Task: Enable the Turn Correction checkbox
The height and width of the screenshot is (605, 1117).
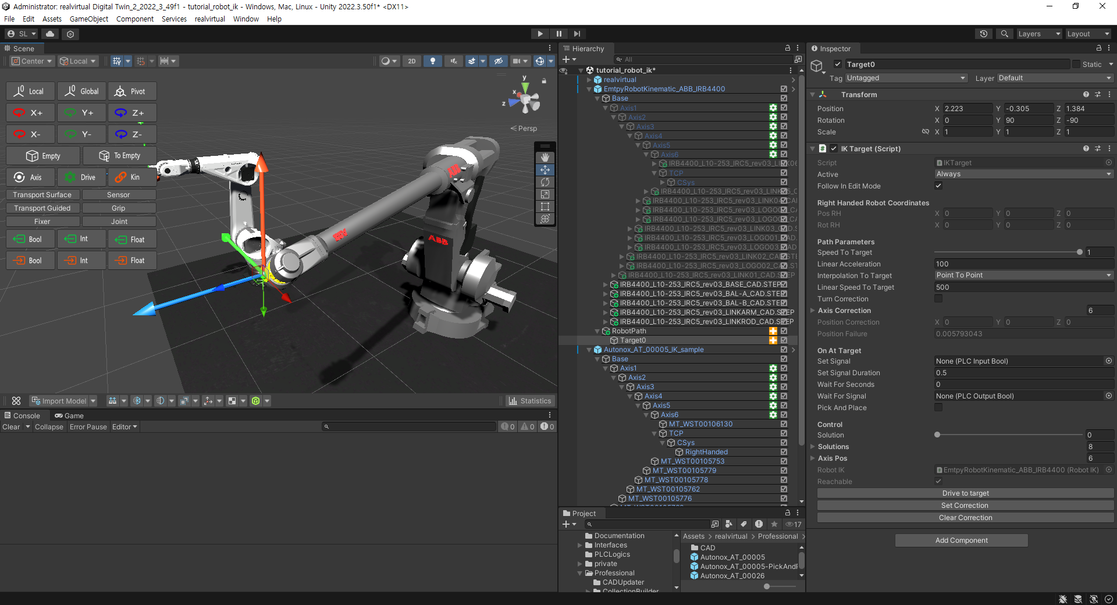Action: pyautogui.click(x=938, y=298)
